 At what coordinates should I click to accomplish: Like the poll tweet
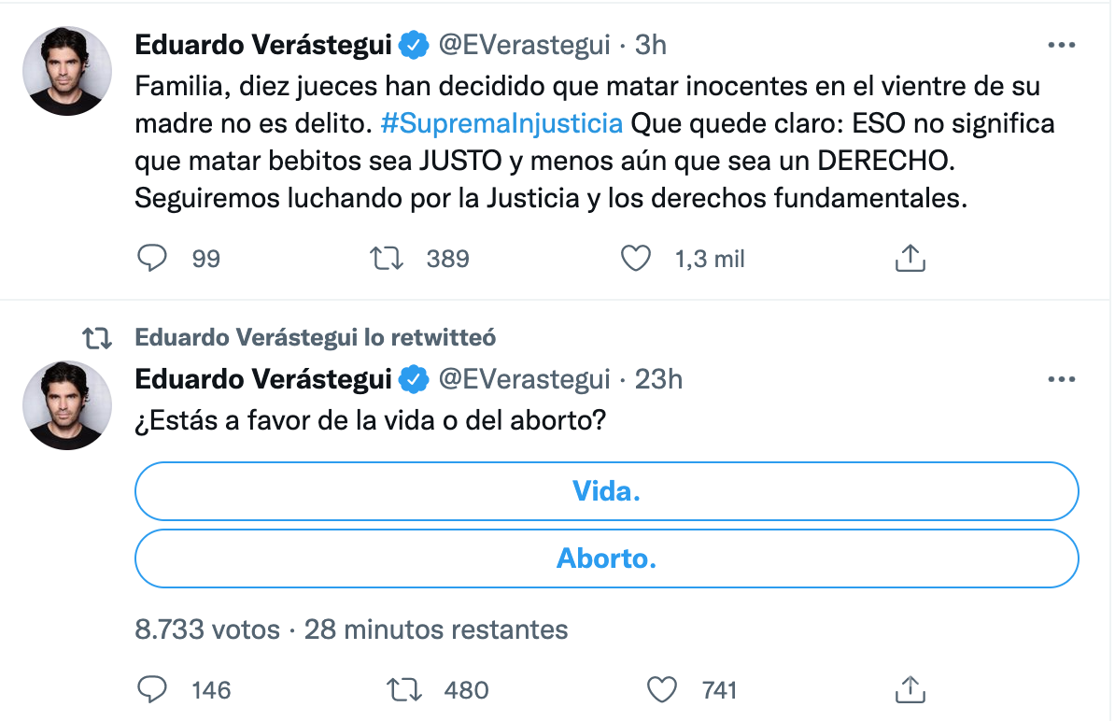coord(662,690)
